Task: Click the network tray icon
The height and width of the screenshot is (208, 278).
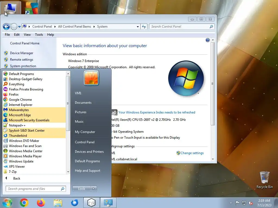Action: coord(244,203)
